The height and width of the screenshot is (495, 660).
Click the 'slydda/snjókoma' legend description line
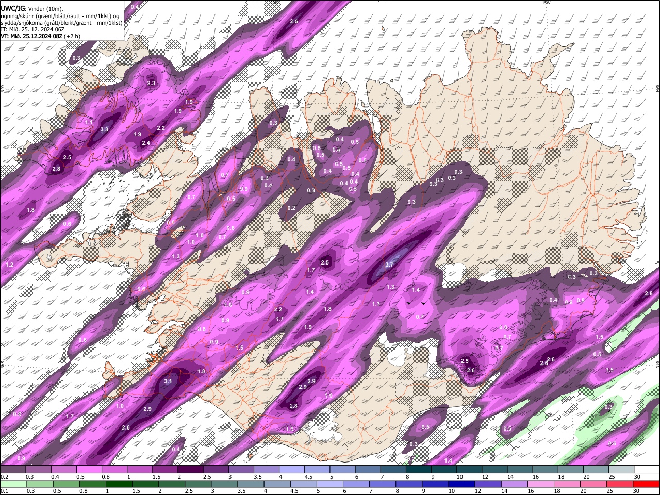click(x=61, y=23)
